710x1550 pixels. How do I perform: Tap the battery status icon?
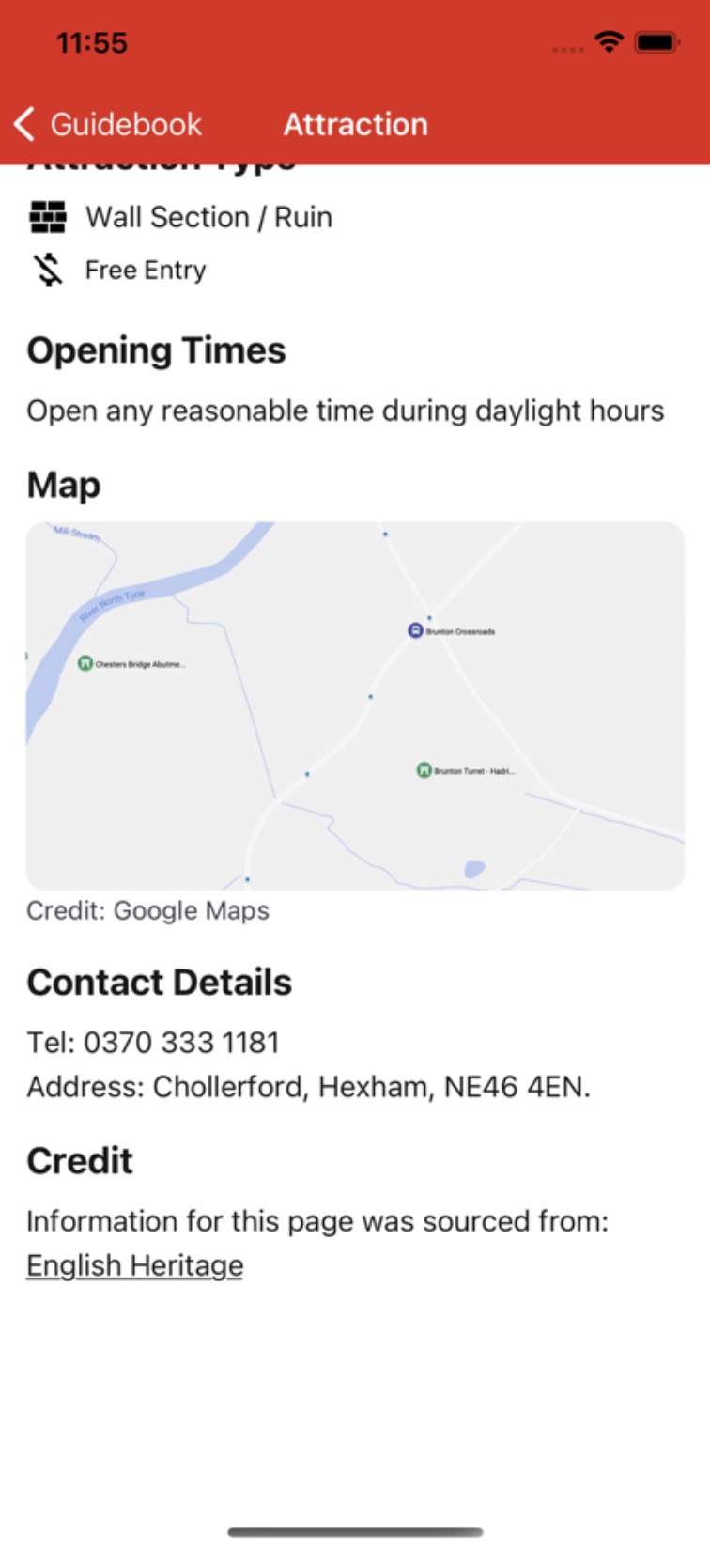pos(656,42)
